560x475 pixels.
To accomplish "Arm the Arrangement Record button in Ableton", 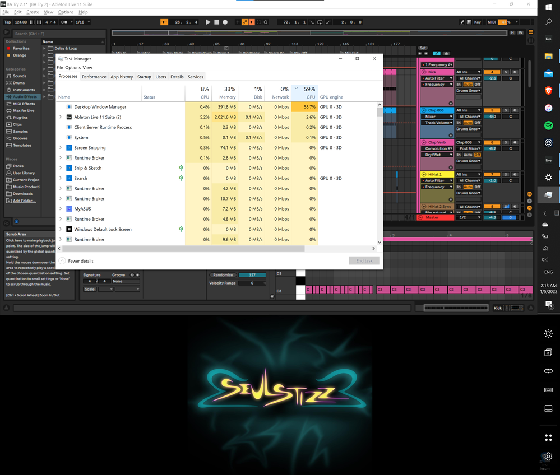I will tap(225, 22).
